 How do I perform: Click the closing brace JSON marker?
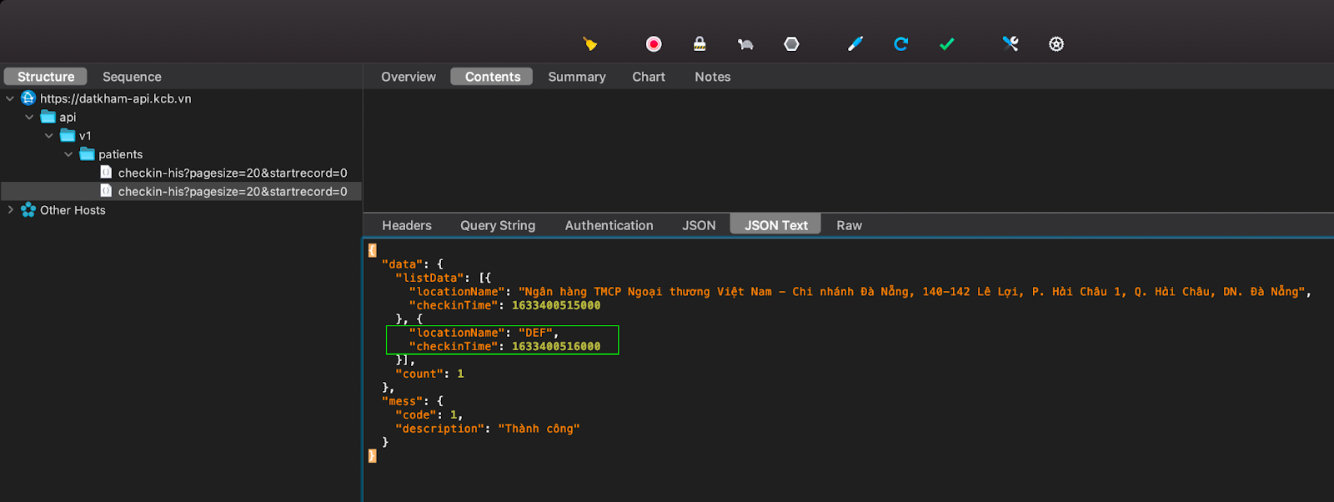click(x=372, y=456)
